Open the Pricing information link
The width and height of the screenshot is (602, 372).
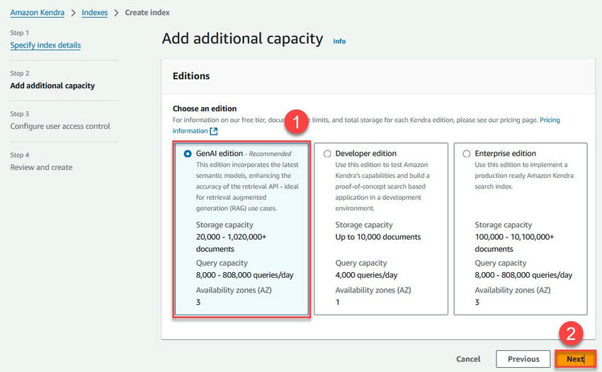pos(550,120)
